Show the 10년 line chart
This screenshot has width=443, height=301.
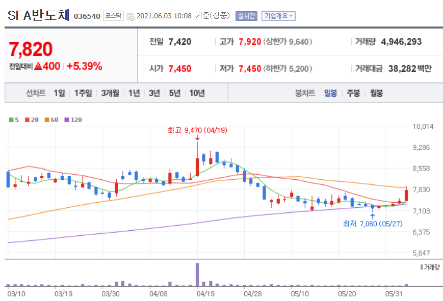tap(197, 93)
